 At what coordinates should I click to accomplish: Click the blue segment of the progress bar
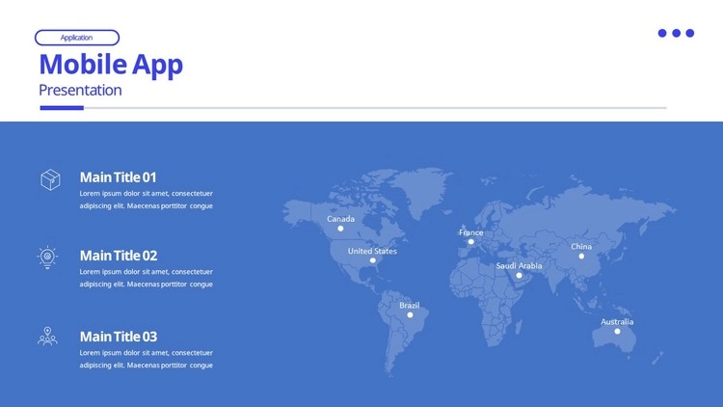coord(62,108)
